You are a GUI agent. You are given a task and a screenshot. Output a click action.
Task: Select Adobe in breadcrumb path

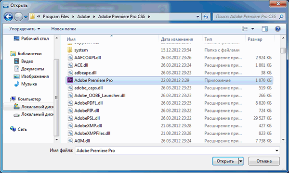click(x=83, y=16)
